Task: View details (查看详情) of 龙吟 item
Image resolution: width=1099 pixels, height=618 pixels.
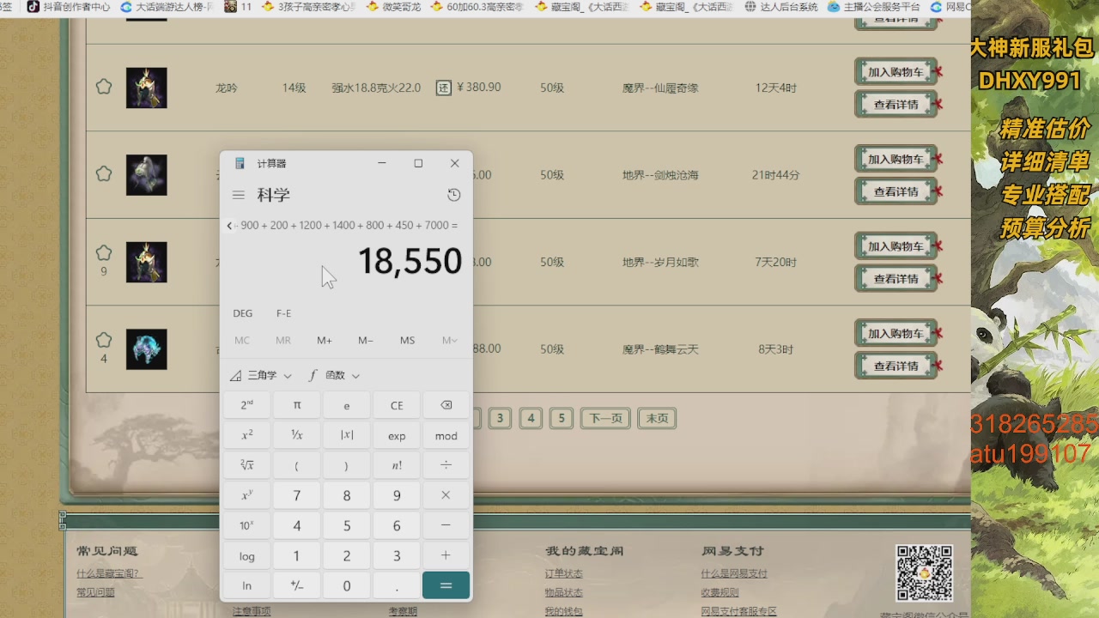Action: click(x=896, y=104)
